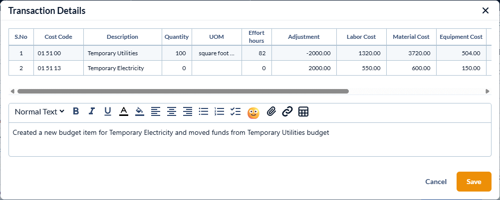The image size is (500, 200).
Task: Align text to the left
Action: pyautogui.click(x=156, y=111)
